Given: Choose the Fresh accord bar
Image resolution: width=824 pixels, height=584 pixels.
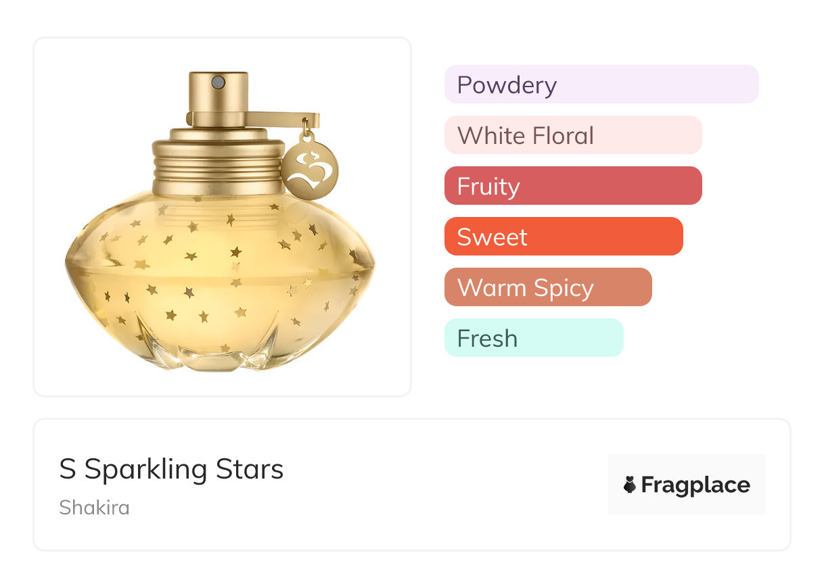Looking at the screenshot, I should tap(534, 338).
